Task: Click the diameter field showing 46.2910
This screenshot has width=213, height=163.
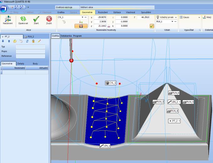Action: tap(143, 17)
